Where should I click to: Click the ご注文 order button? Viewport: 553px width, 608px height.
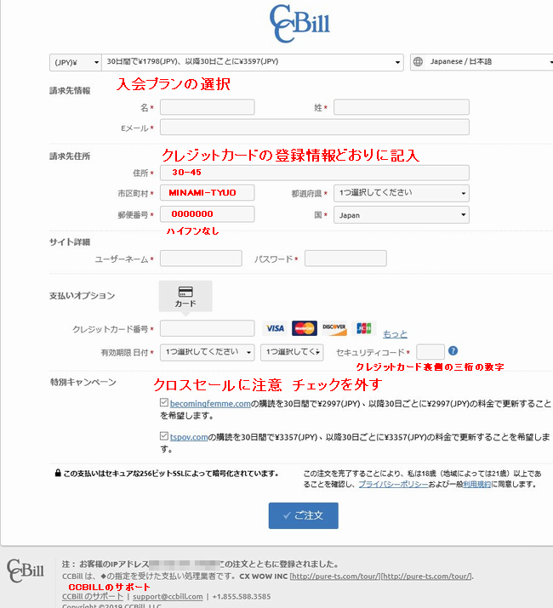(303, 515)
